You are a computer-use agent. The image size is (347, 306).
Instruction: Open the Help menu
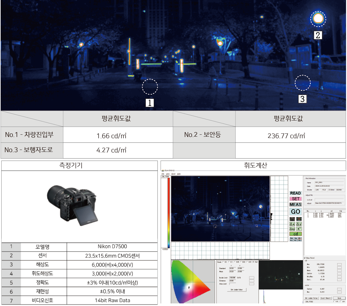point(179,174)
